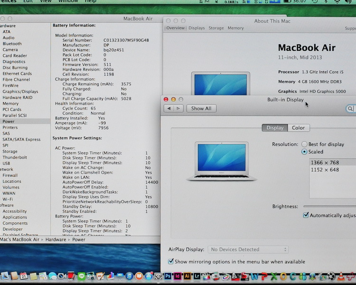Select the Scaled resolution radio button
This screenshot has height=285, width=356.
tap(304, 152)
